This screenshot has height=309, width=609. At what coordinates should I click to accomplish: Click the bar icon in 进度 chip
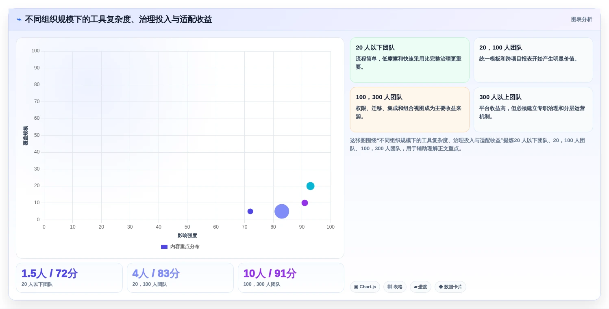415,287
